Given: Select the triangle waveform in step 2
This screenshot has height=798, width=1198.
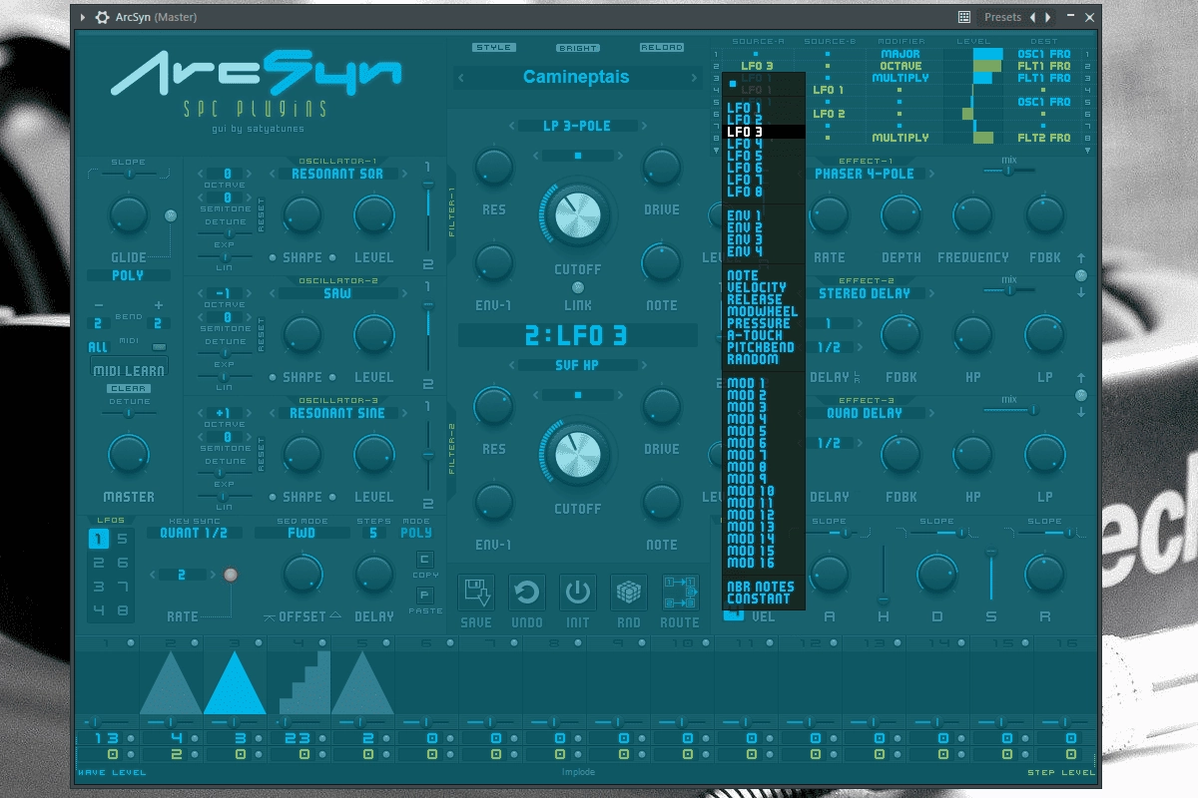Looking at the screenshot, I should pos(171,683).
